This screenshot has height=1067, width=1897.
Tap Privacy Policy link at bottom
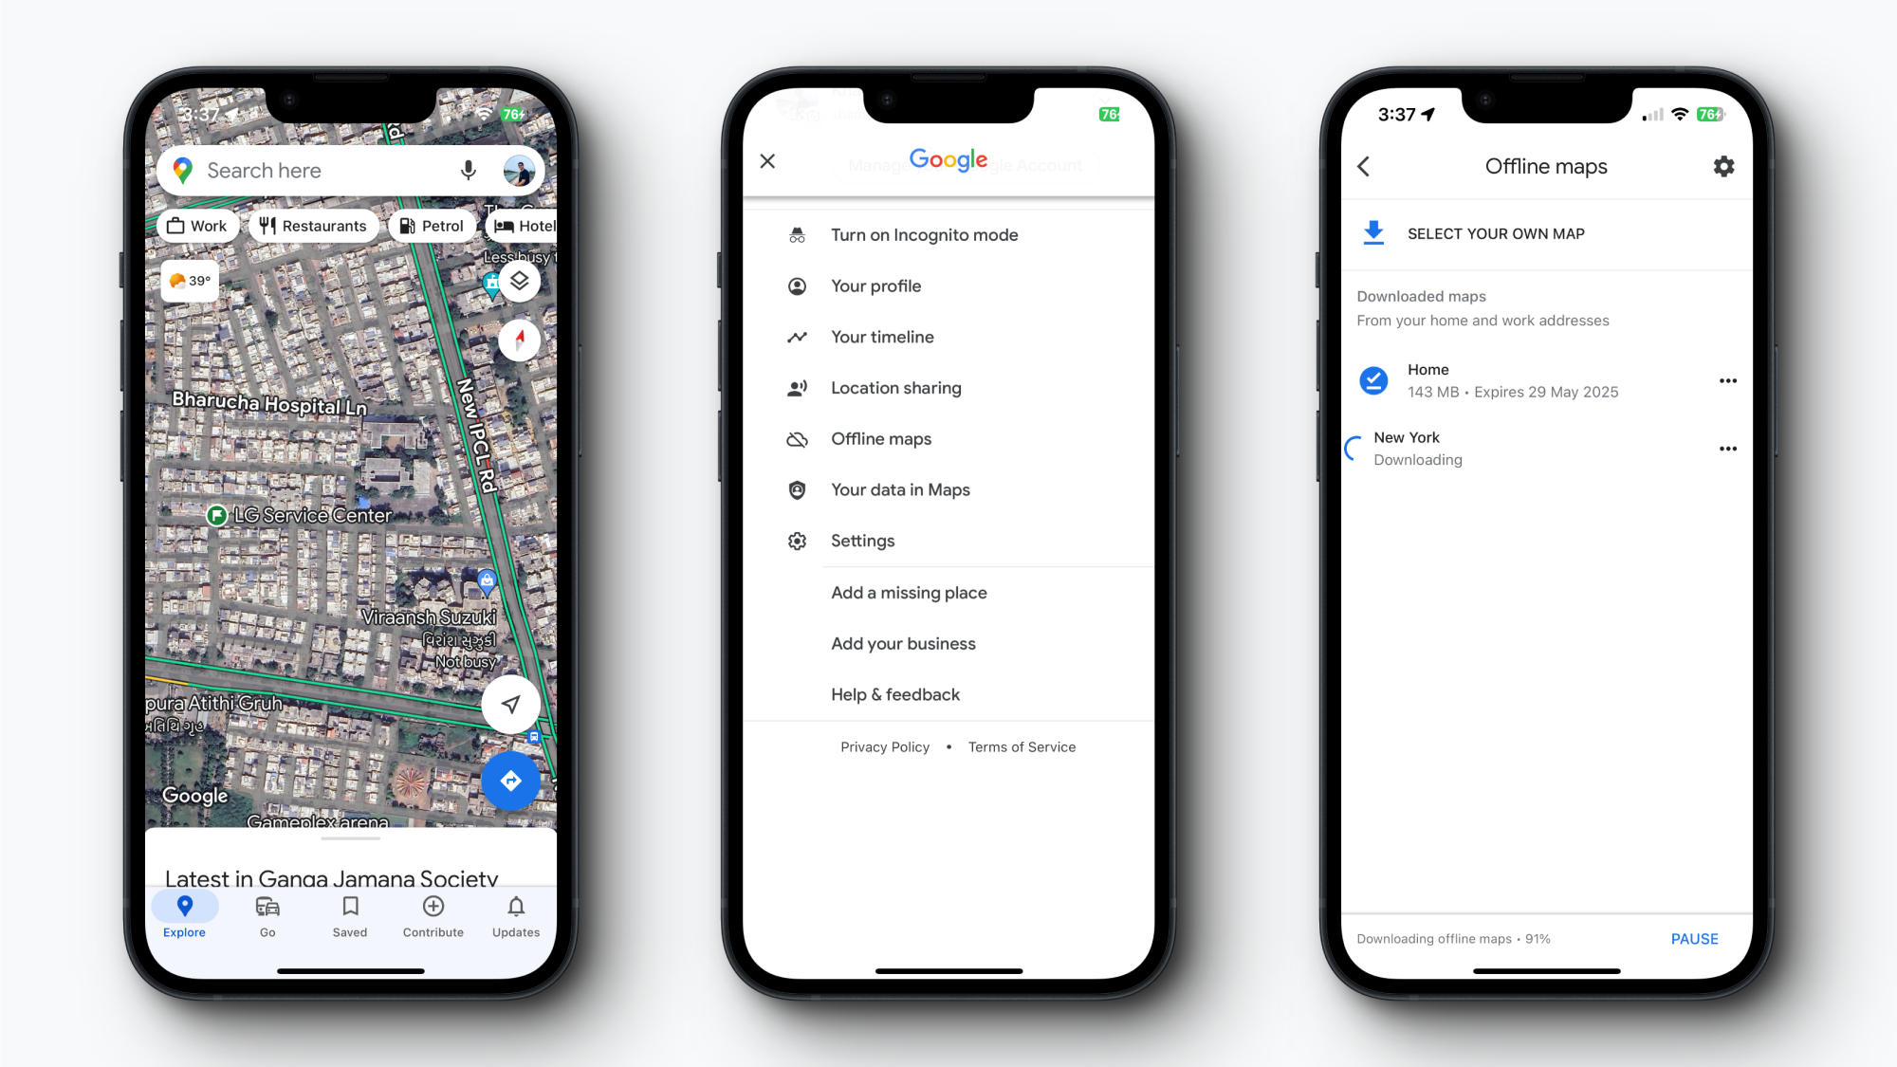pyautogui.click(x=883, y=746)
